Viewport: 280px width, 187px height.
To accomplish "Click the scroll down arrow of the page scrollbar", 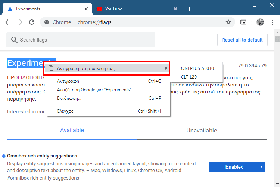I will pyautogui.click(x=277, y=184).
